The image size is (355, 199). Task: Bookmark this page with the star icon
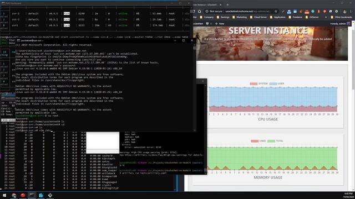tap(276, 11)
